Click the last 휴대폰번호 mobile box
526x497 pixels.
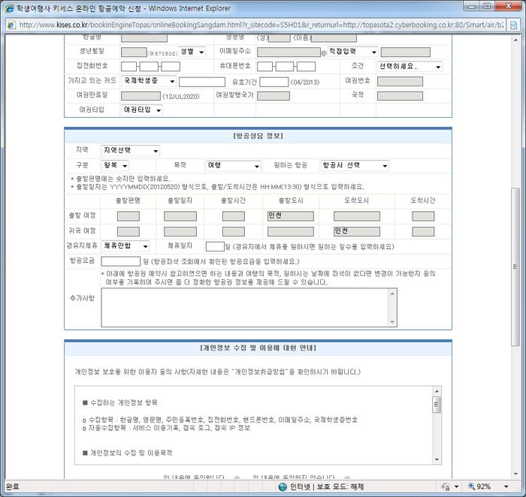[306, 67]
